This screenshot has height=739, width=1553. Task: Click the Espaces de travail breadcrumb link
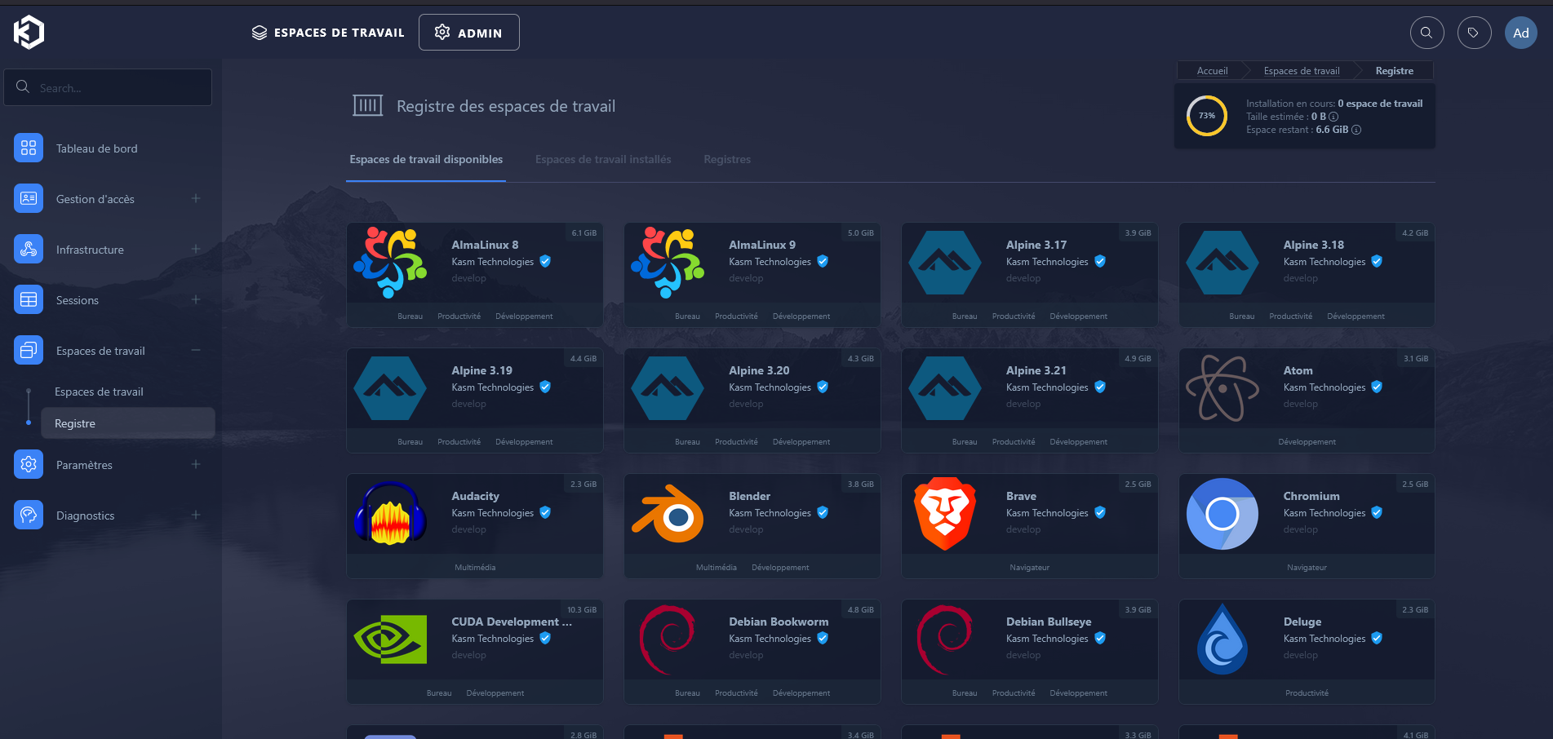[1302, 71]
